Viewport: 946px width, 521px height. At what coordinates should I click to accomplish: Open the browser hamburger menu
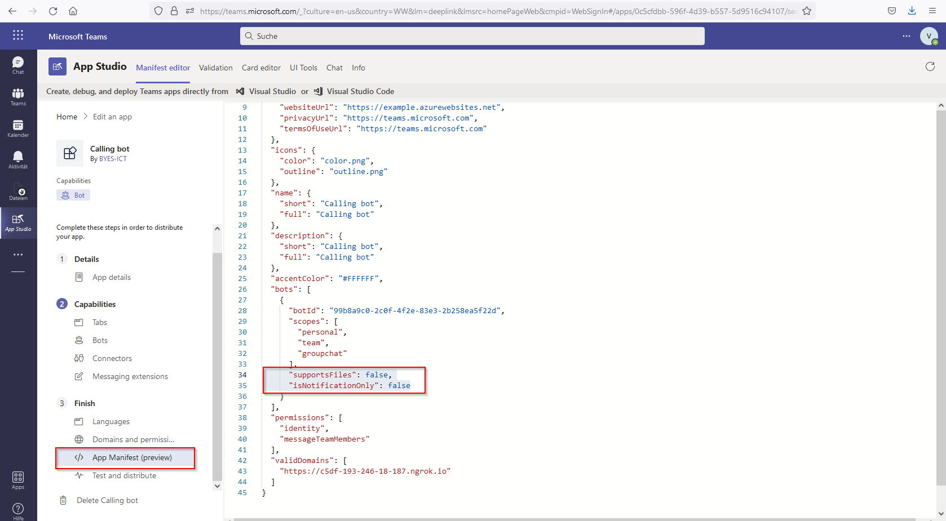pos(933,11)
